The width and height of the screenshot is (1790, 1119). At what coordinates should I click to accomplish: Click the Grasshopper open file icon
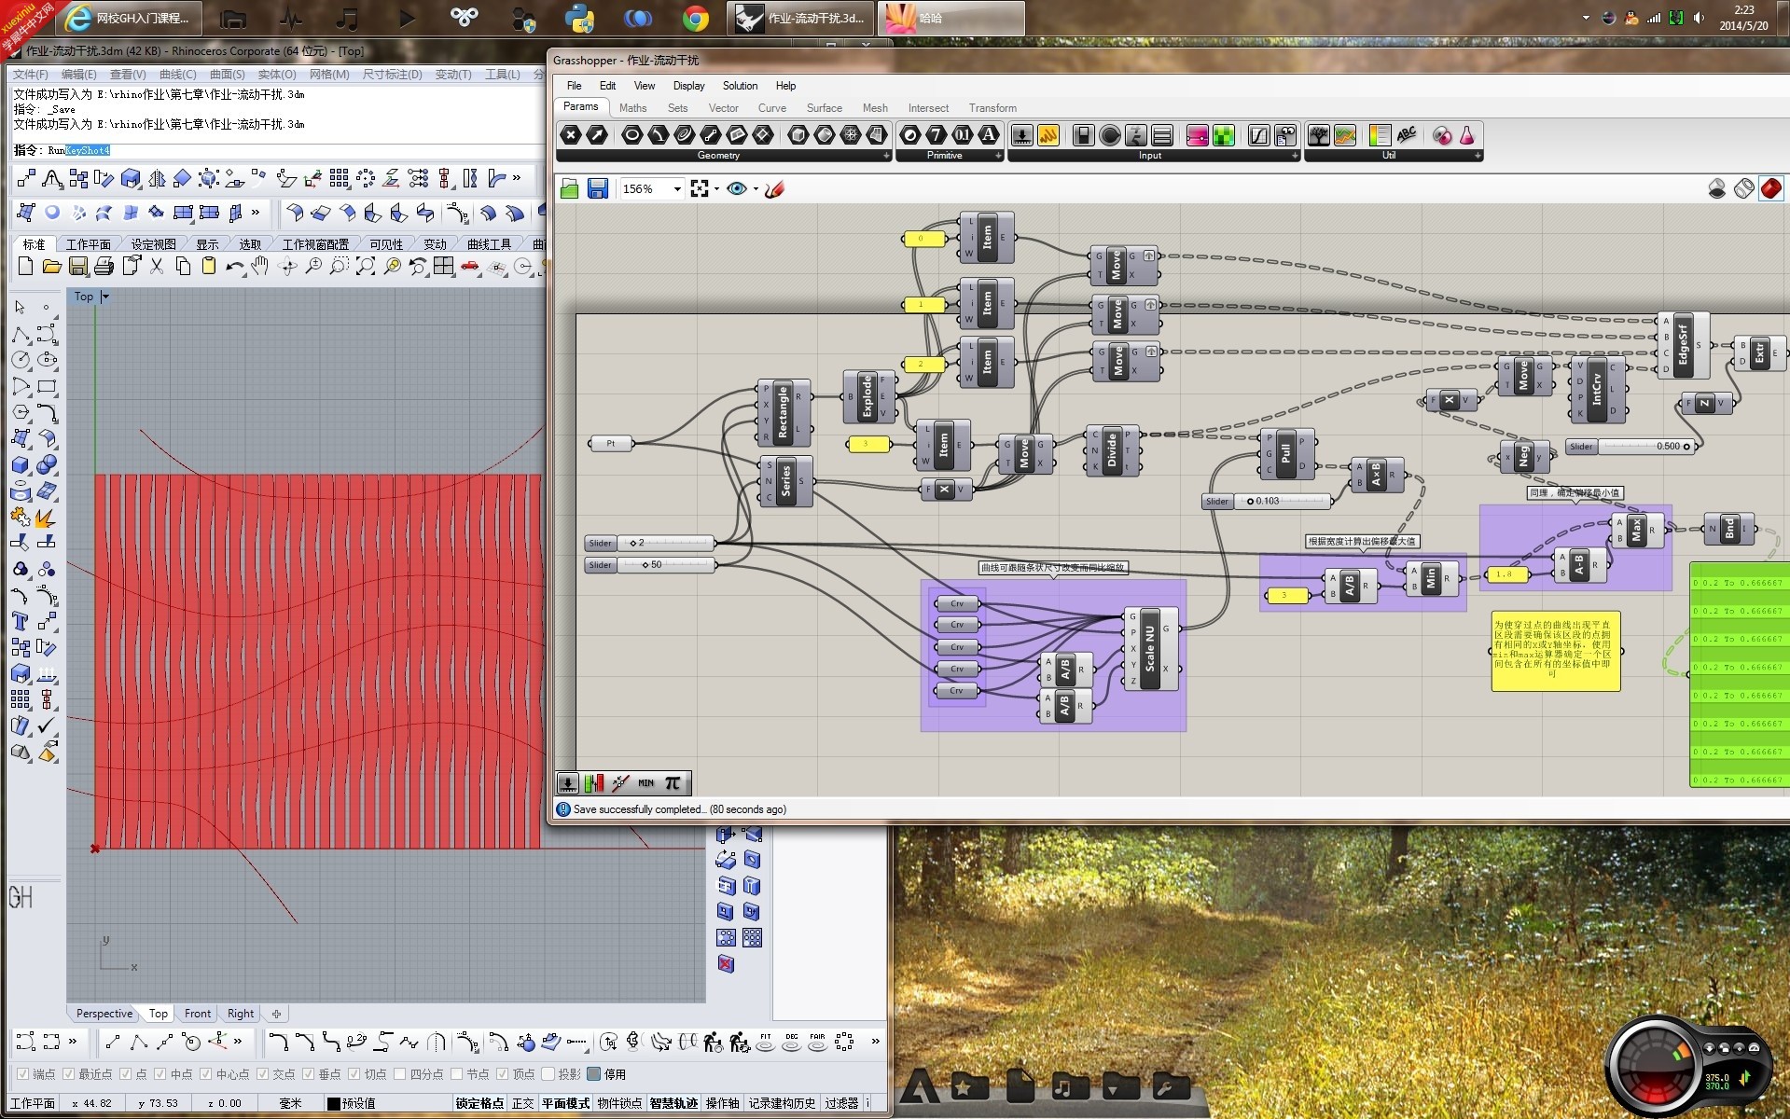570,189
